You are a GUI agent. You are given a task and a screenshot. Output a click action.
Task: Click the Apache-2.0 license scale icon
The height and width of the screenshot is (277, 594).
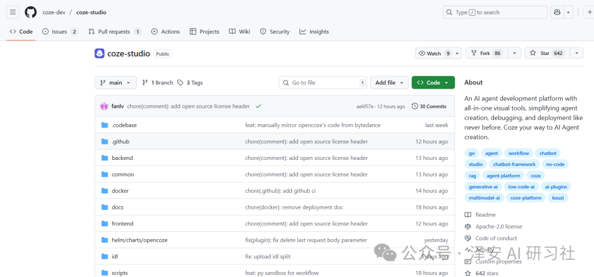[468, 226]
